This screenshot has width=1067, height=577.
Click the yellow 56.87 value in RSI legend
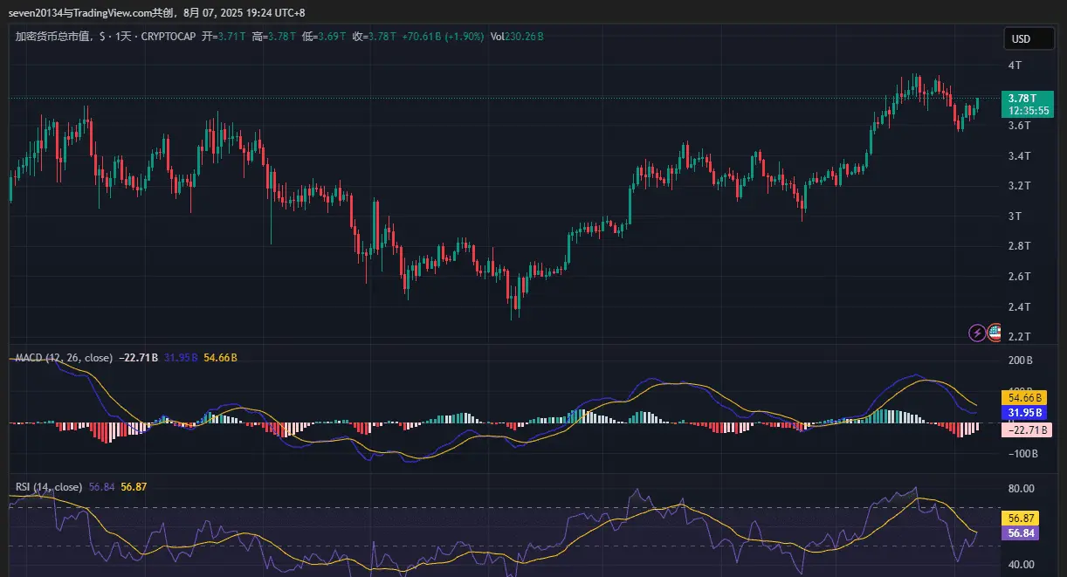[x=134, y=486]
